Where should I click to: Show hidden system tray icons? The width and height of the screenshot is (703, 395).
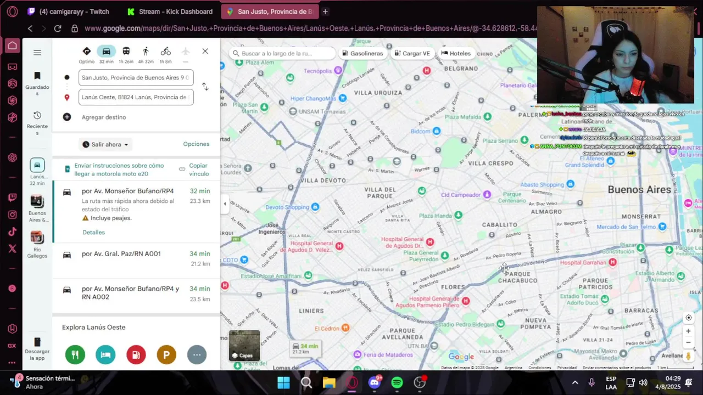pos(575,382)
